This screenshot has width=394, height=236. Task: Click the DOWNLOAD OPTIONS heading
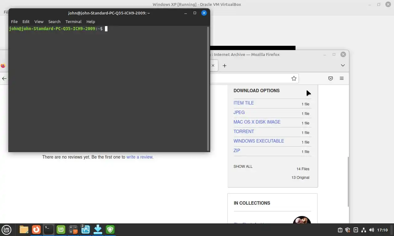point(256,91)
